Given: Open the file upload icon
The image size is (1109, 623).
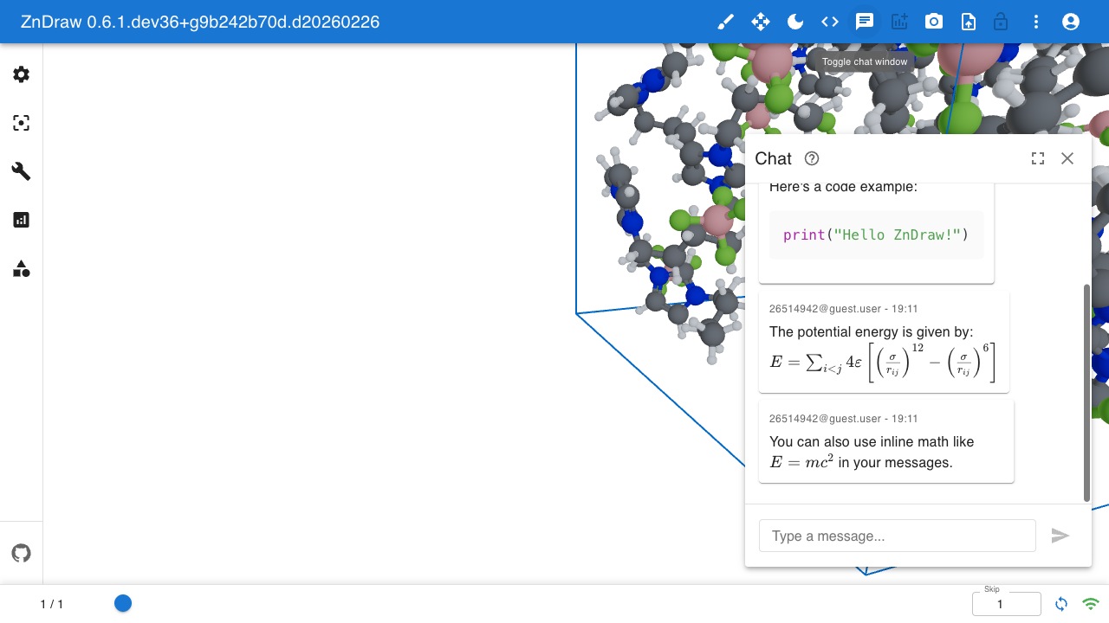Looking at the screenshot, I should [969, 22].
